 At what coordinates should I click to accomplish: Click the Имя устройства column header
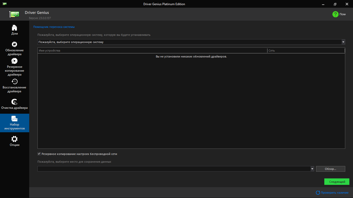coord(152,51)
